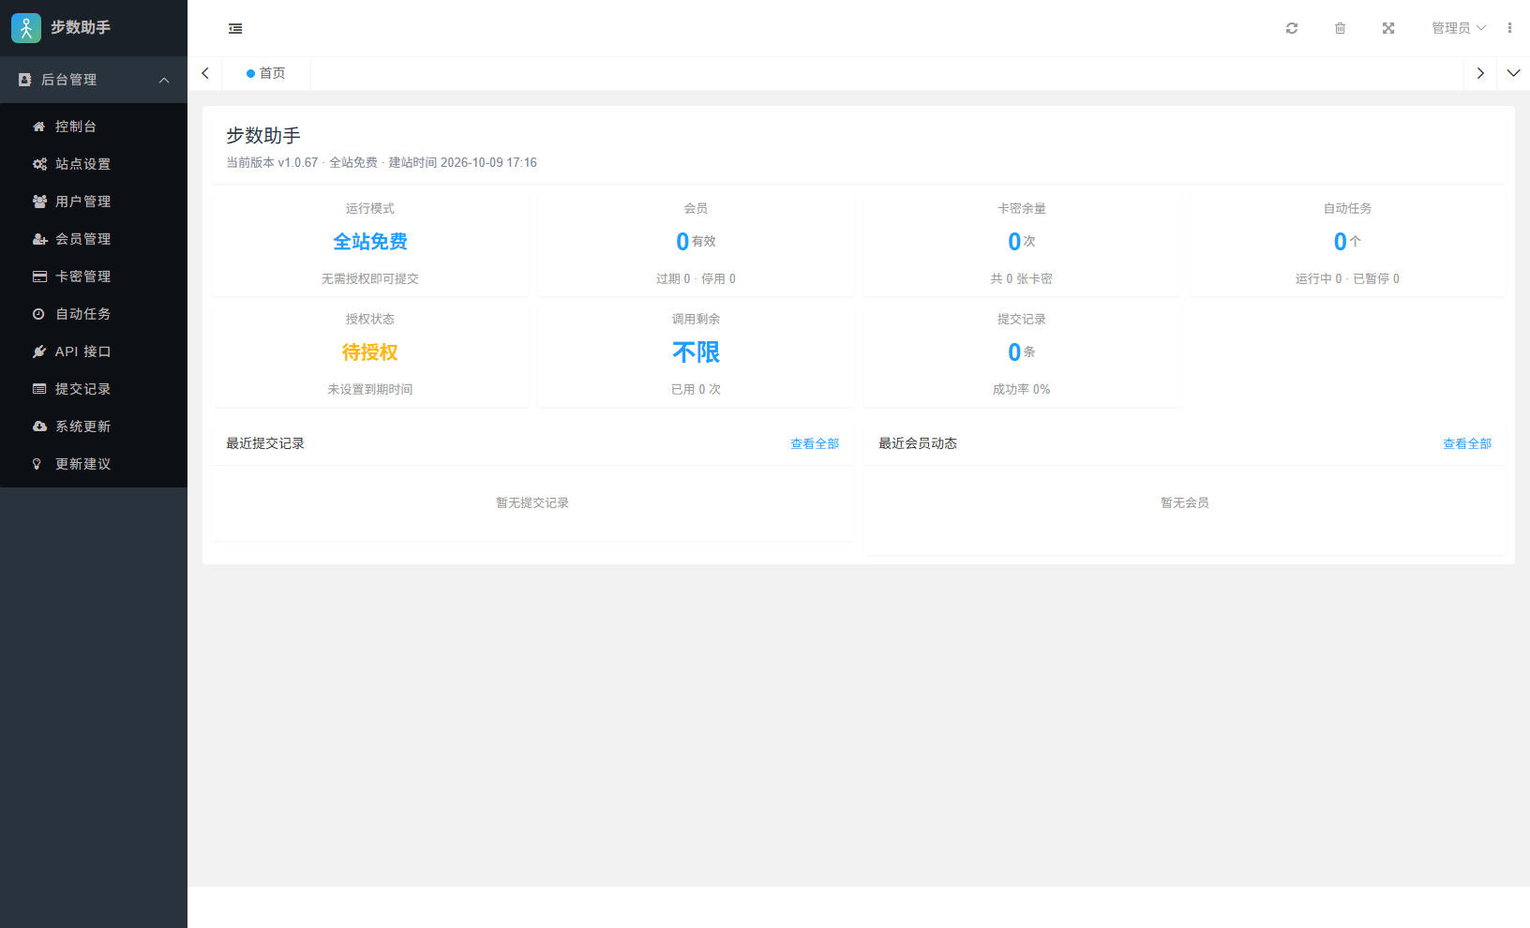Click the member icon beside 会员管理
The width and height of the screenshot is (1530, 928).
pyautogui.click(x=39, y=239)
